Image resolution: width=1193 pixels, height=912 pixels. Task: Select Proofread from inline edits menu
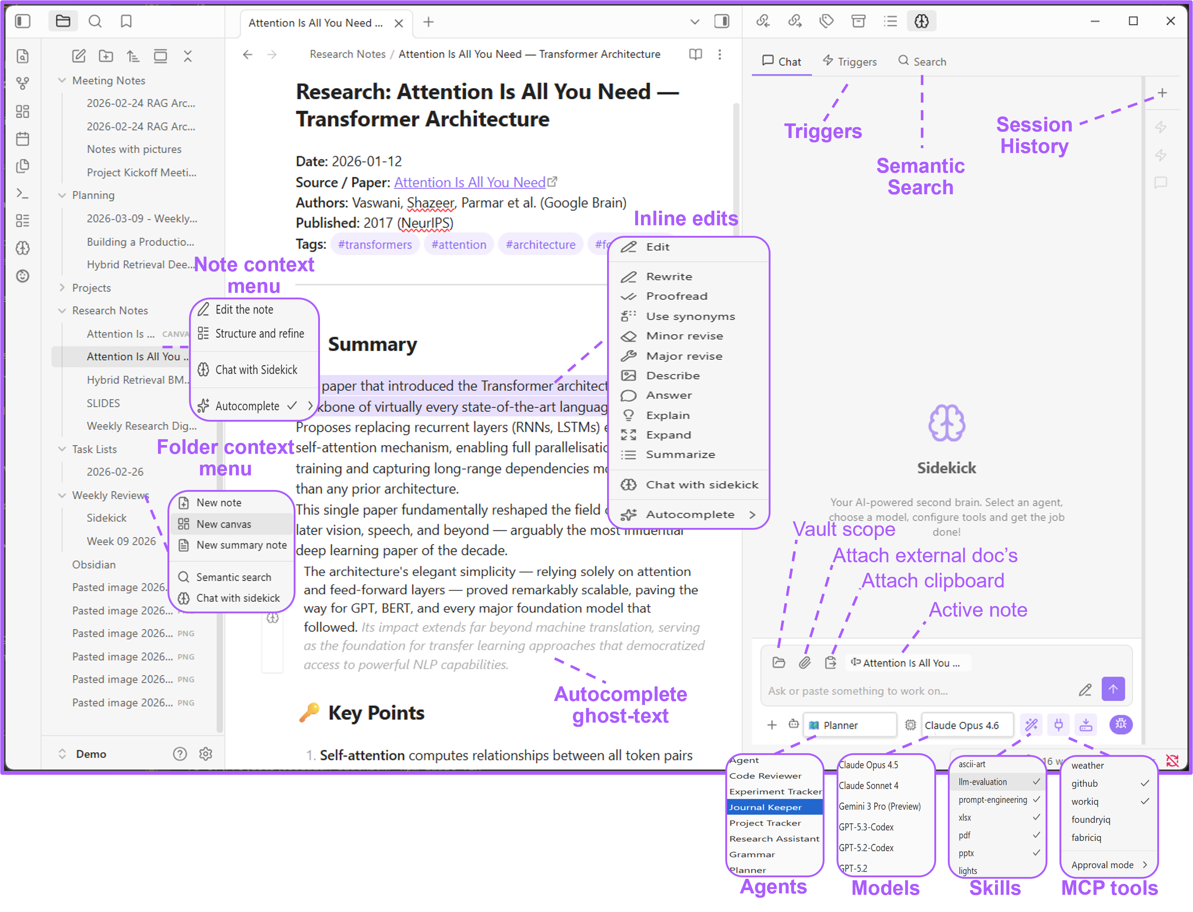(676, 296)
